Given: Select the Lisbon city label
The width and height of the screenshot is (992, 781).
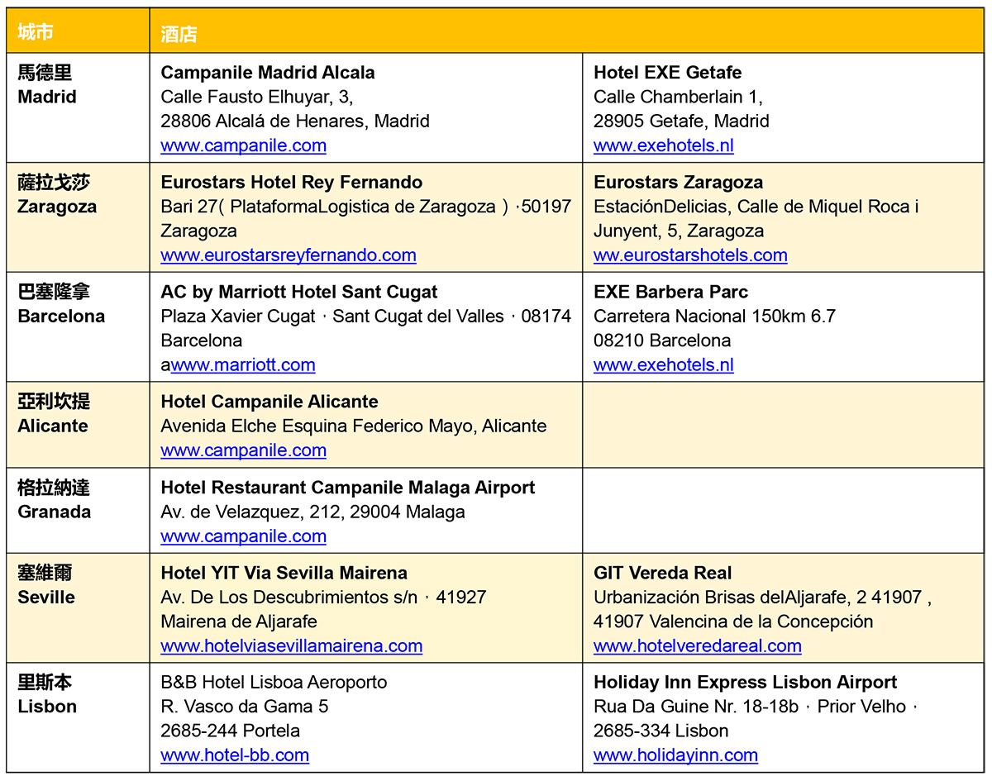Looking at the screenshot, I should coord(47,707).
